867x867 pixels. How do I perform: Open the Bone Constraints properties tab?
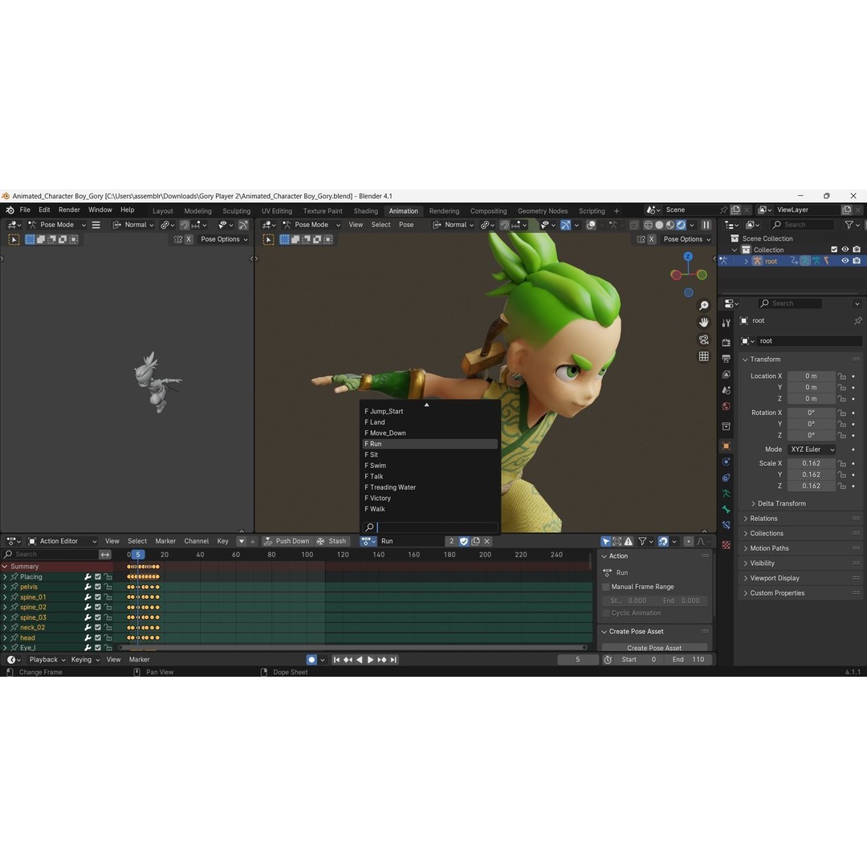click(x=726, y=525)
